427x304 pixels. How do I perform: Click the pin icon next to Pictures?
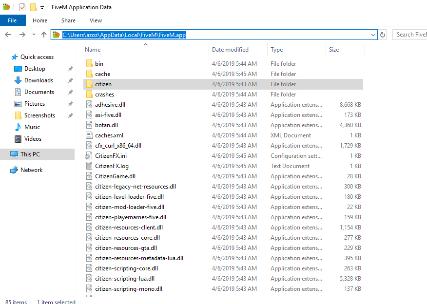(71, 104)
